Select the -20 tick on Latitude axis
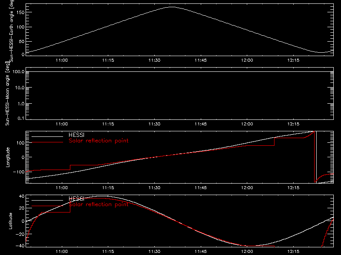 coord(20,234)
